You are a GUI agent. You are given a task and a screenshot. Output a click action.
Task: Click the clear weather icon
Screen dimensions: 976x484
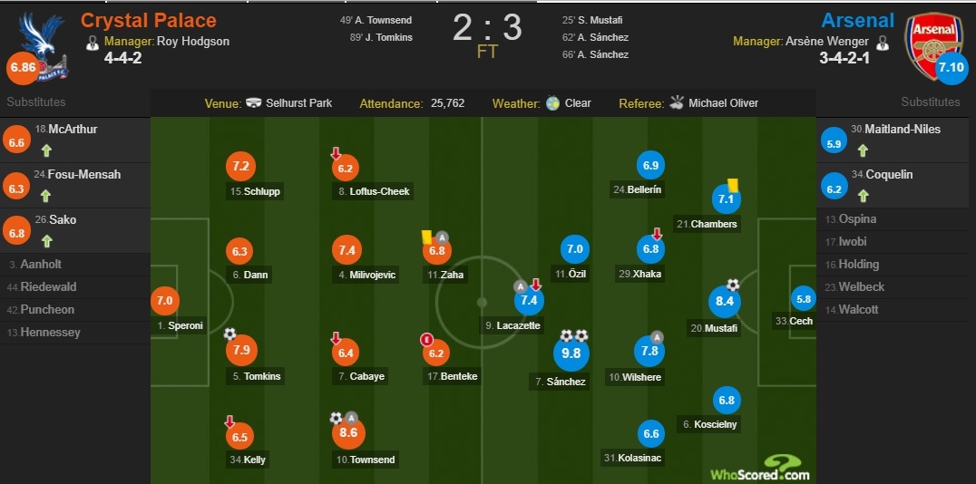tap(552, 103)
